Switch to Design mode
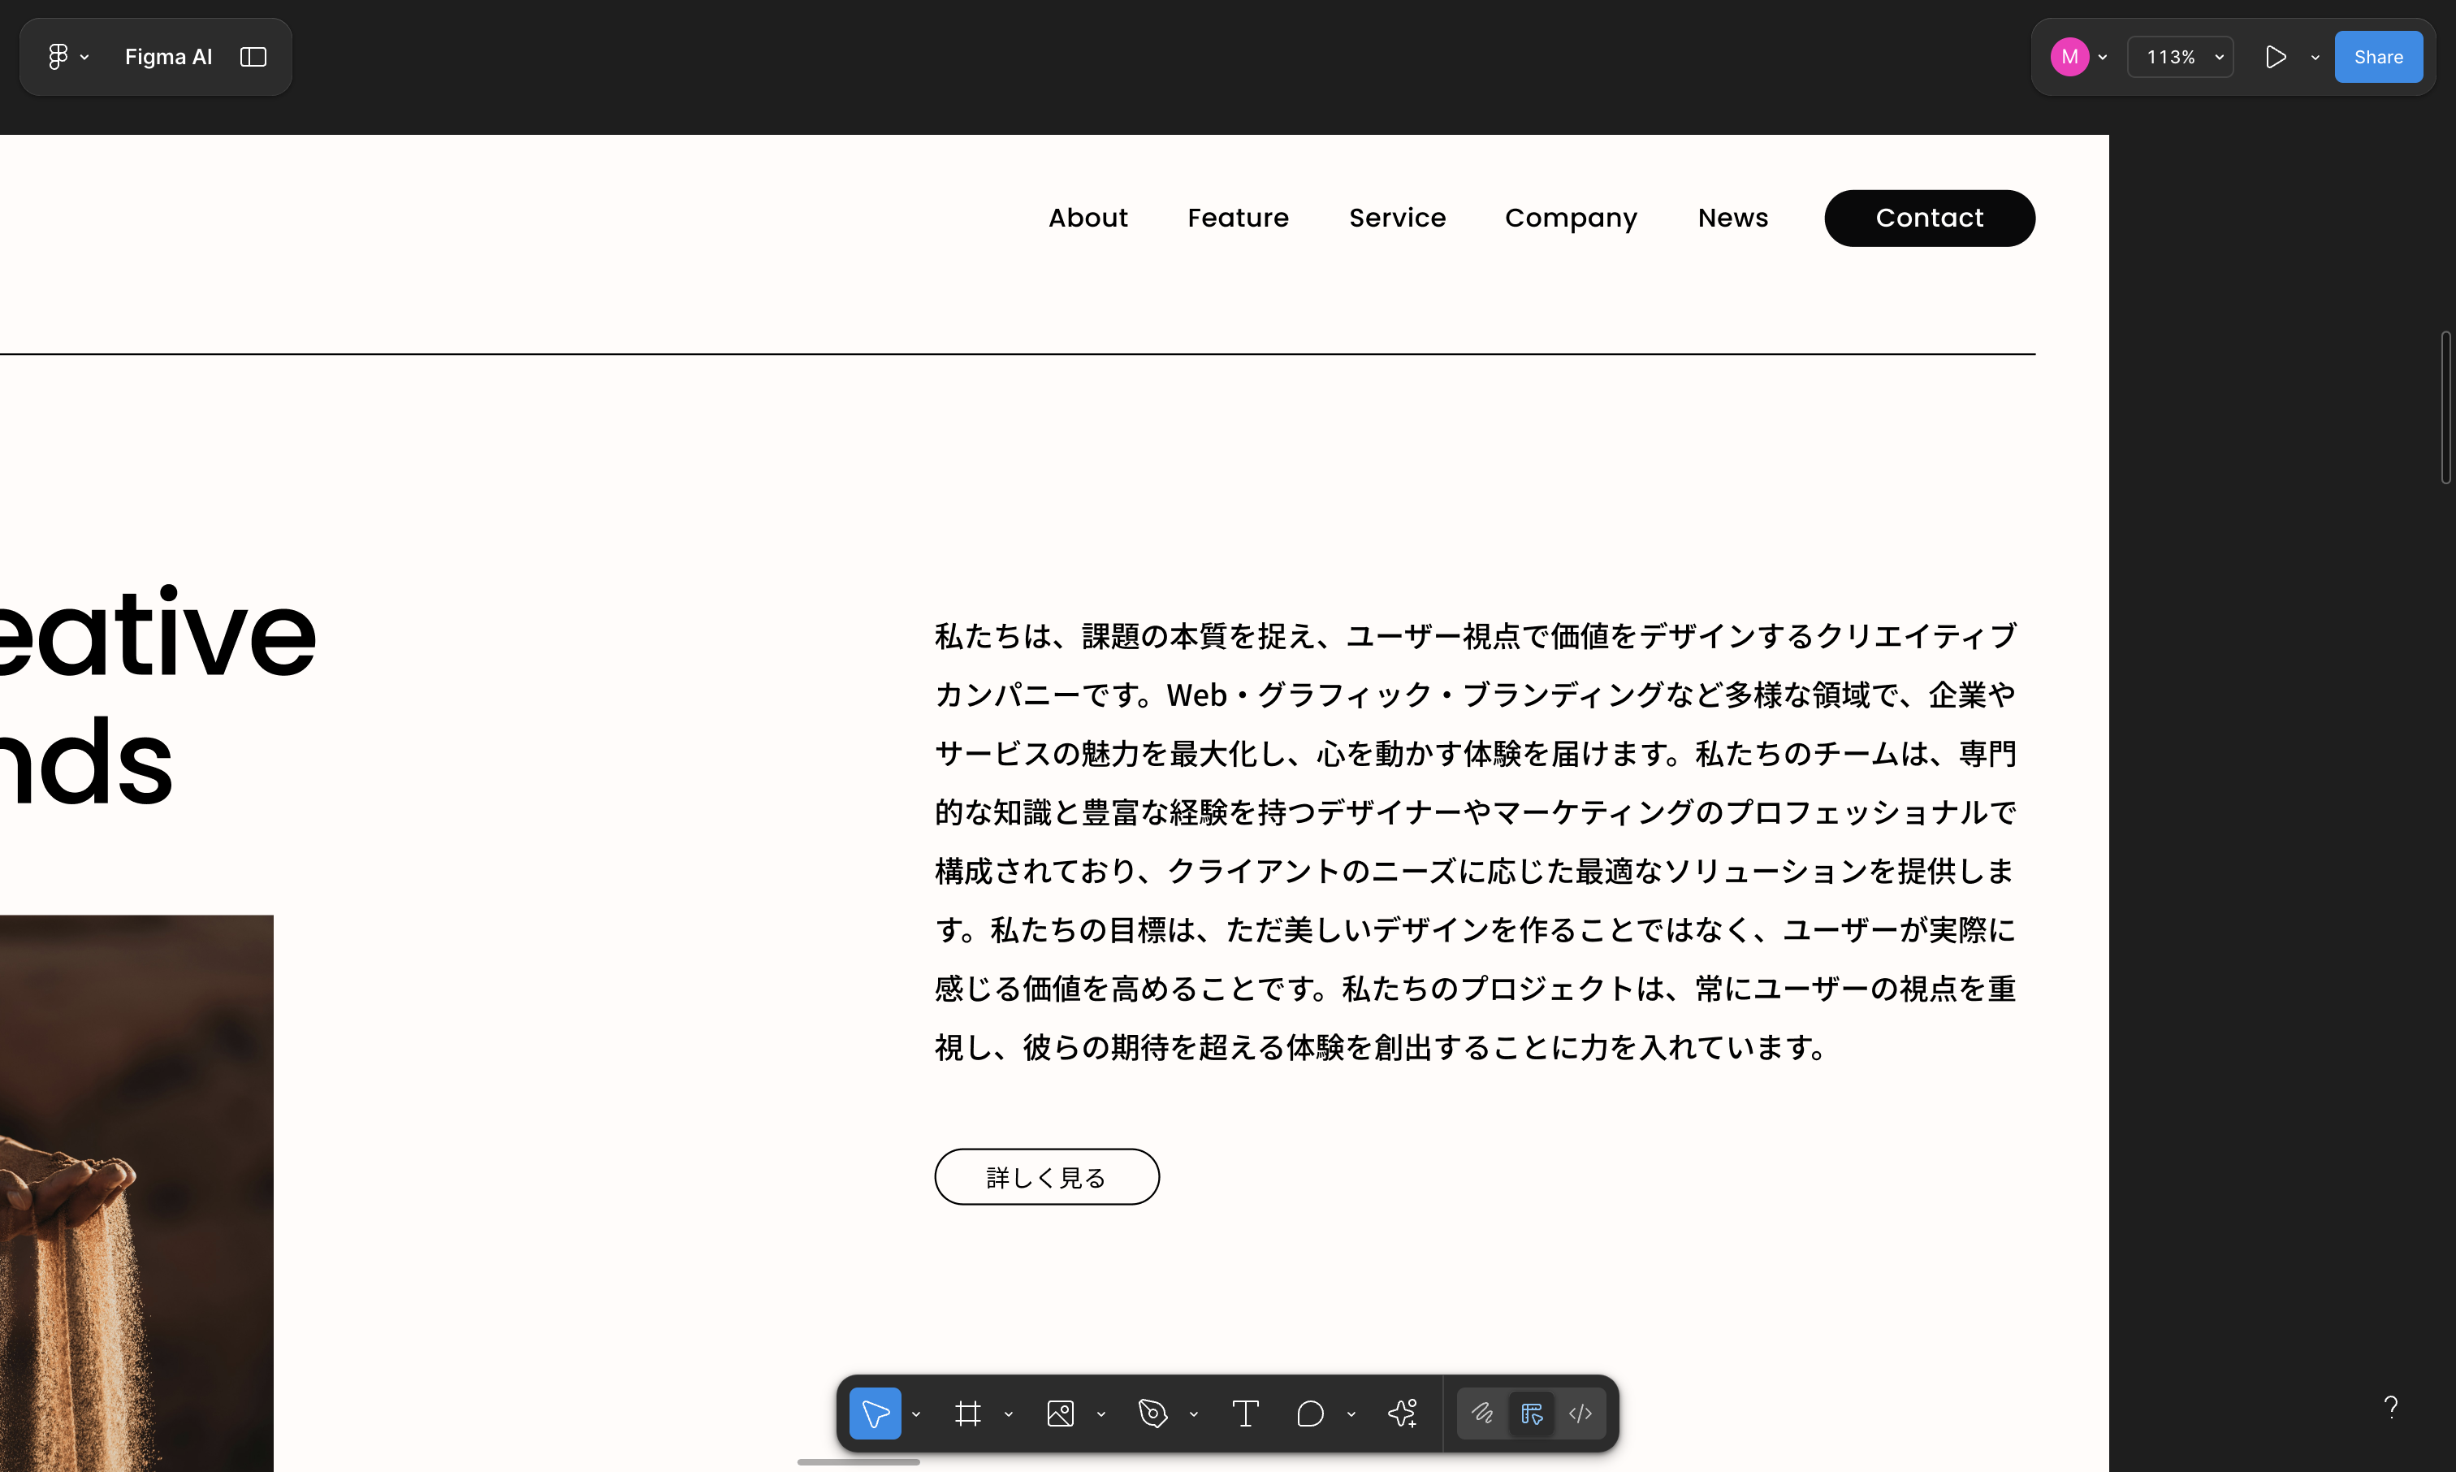Screen dimensions: 2456x1472 [1531, 1413]
